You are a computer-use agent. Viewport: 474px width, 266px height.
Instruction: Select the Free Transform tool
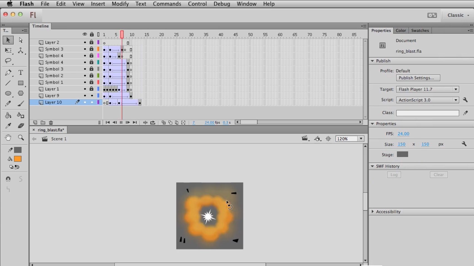click(x=8, y=51)
